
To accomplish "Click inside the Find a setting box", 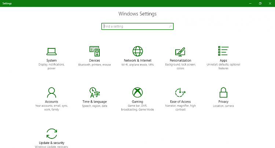I will tap(137, 26).
